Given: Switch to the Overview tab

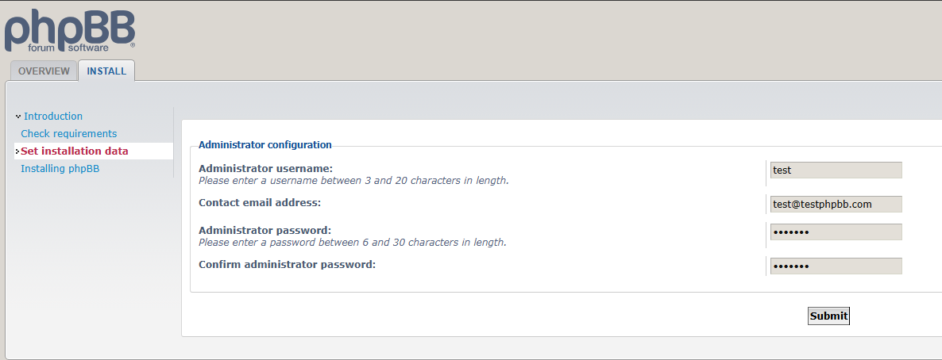Looking at the screenshot, I should (44, 71).
